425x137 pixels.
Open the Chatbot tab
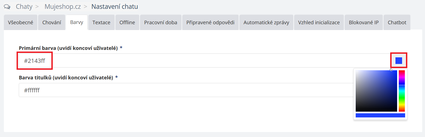pyautogui.click(x=397, y=23)
